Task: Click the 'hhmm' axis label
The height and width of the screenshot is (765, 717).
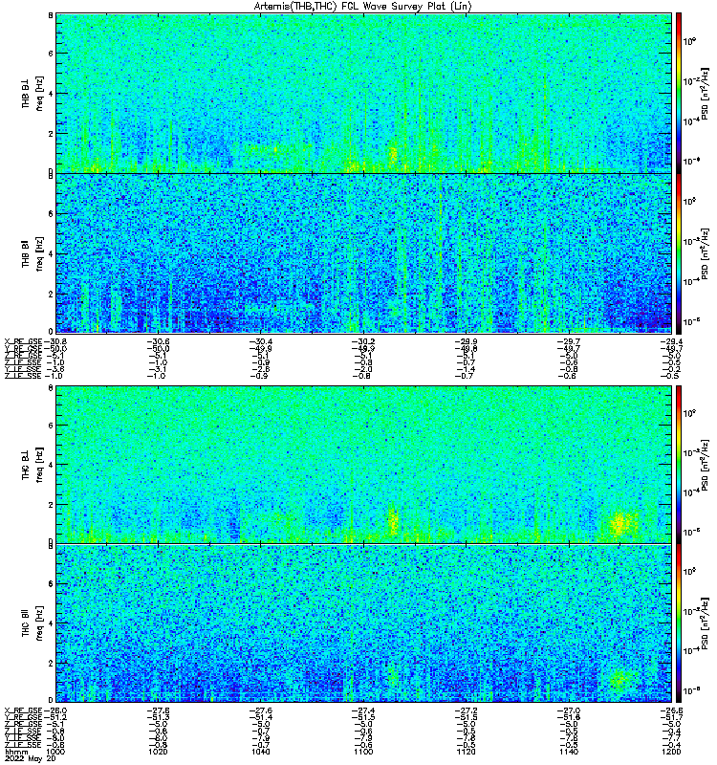Action: (16, 752)
